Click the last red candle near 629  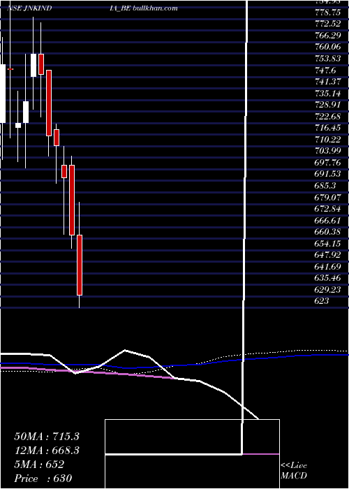point(80,265)
